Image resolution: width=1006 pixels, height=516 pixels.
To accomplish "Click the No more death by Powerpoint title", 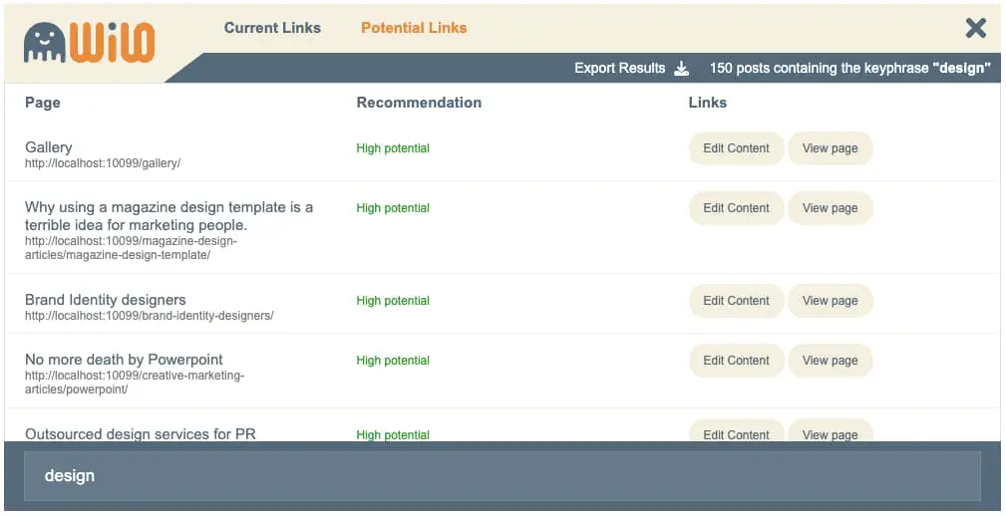I will (x=124, y=360).
